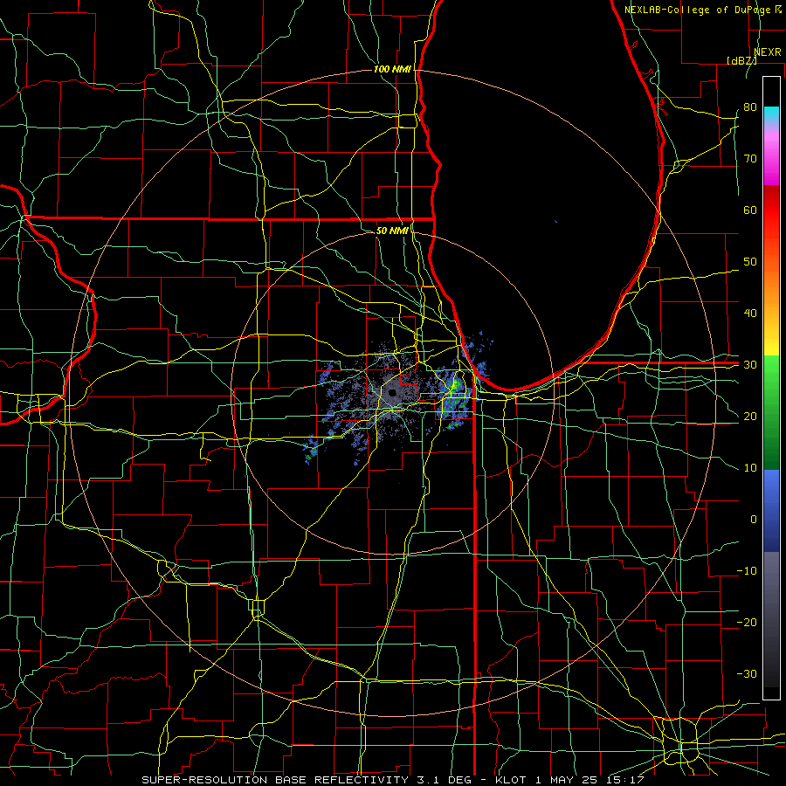
Task: Click the dBZ unit label above color scale
Action: (x=741, y=60)
